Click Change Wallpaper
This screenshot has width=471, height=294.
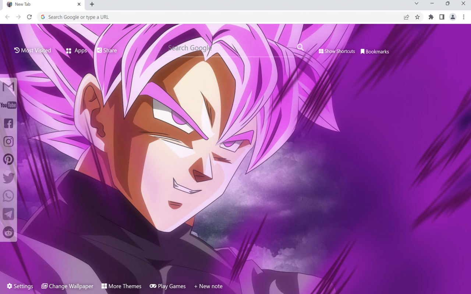coord(67,286)
